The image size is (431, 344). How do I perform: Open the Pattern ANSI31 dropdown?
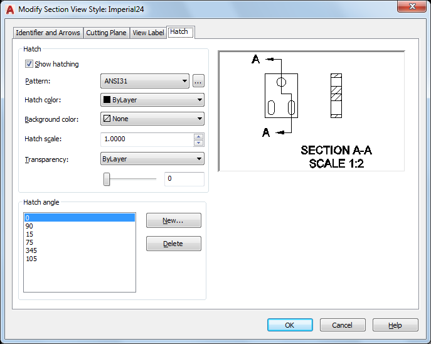(144, 81)
